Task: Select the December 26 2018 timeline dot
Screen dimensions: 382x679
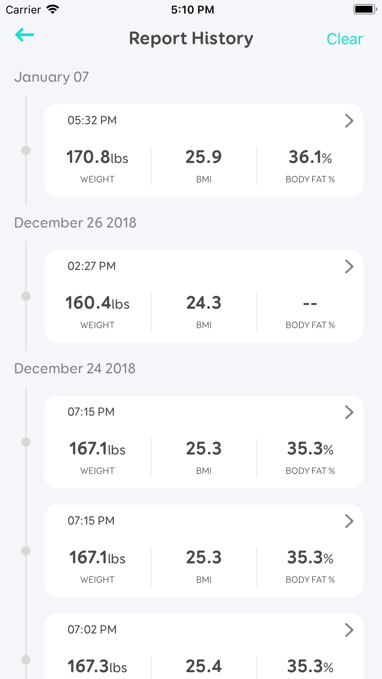Action: coord(26,296)
